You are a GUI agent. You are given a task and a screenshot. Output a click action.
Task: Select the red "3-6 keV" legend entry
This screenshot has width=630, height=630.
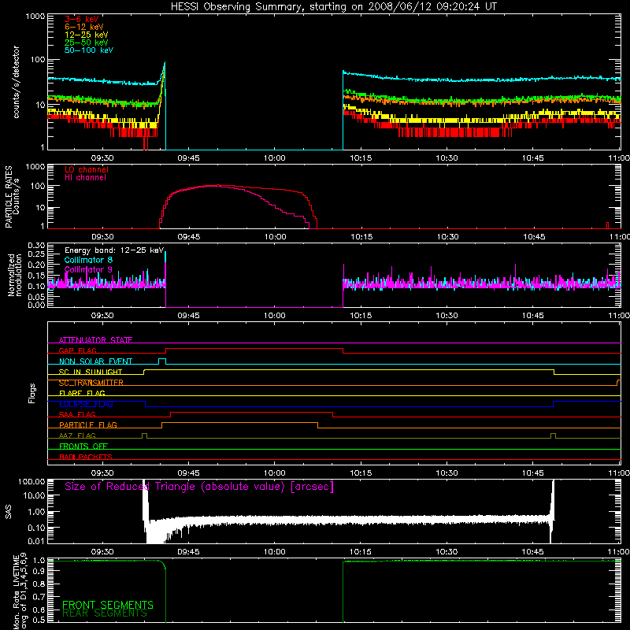tap(81, 19)
